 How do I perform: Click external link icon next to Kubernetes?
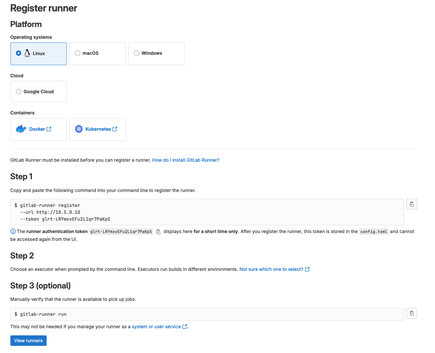[x=115, y=129]
